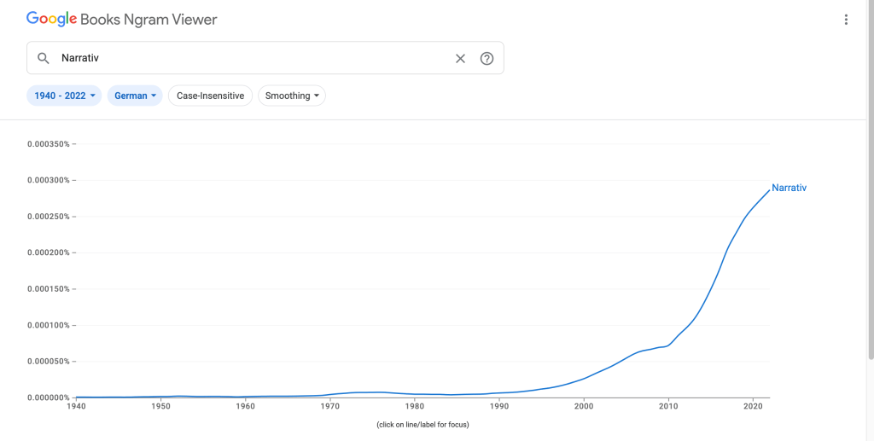Clear the search query with X icon
The image size is (874, 441).
click(x=460, y=59)
